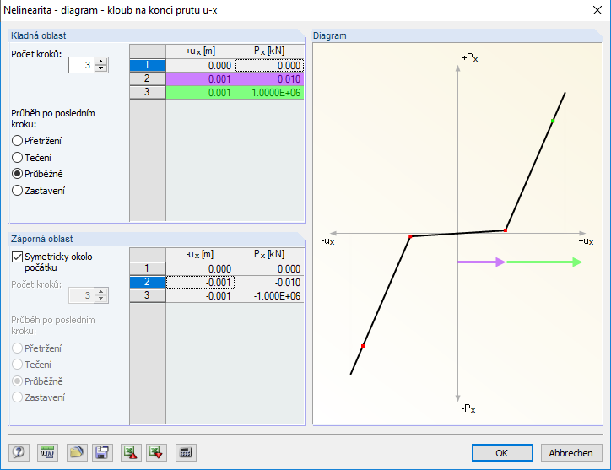Click the Počet kroků field in Kladná oblast
Screen dimensions: 611x470
coord(82,65)
